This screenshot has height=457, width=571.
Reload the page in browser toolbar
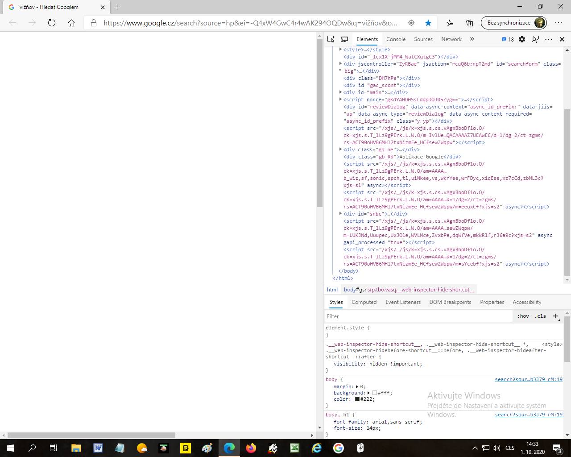(52, 23)
